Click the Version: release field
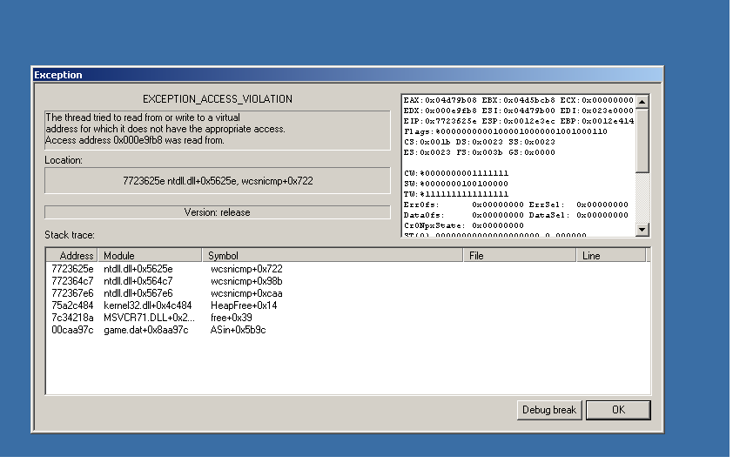 [218, 212]
